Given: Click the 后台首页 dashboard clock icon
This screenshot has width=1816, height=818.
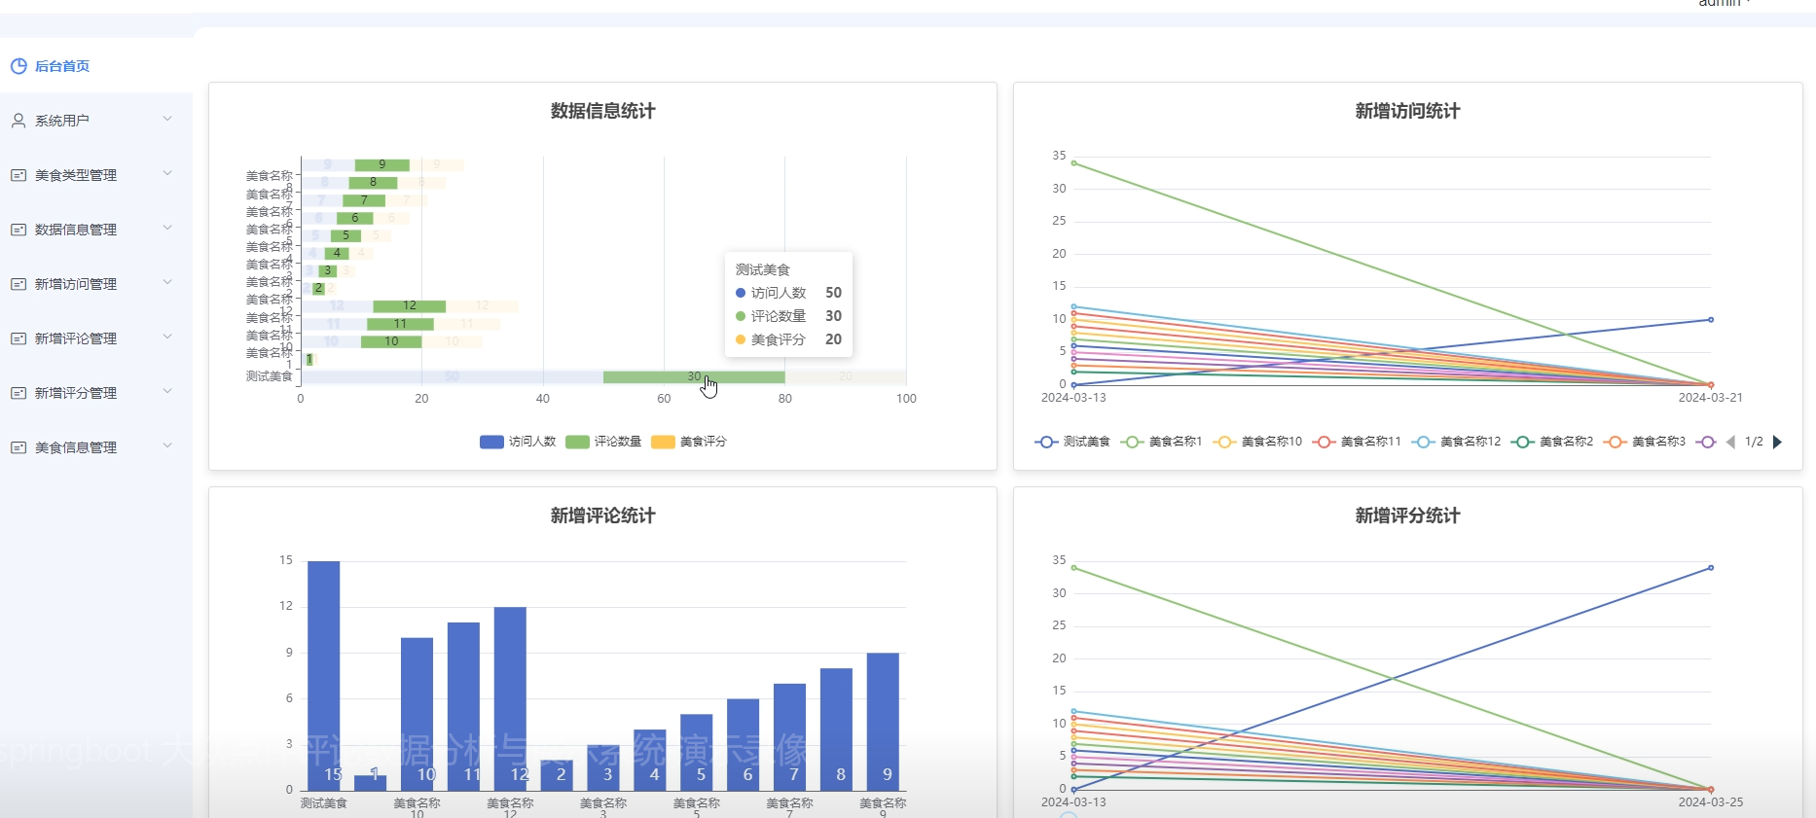Looking at the screenshot, I should coord(18,66).
